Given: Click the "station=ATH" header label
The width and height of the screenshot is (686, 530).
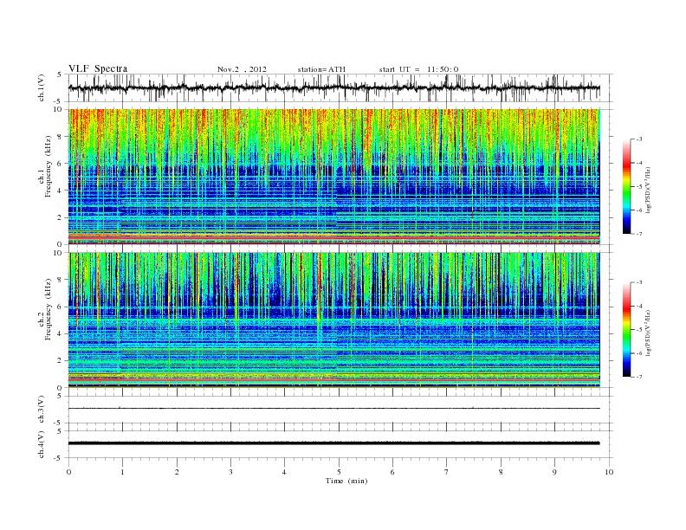Looking at the screenshot, I should click(x=321, y=69).
